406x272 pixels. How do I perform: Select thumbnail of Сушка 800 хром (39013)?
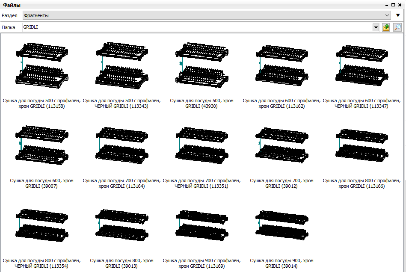pos(122,225)
